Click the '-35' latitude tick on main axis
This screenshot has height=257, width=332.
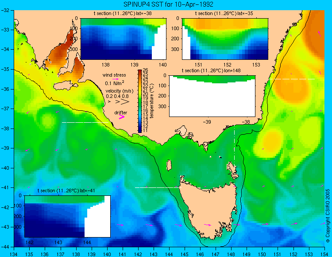pos(5,69)
